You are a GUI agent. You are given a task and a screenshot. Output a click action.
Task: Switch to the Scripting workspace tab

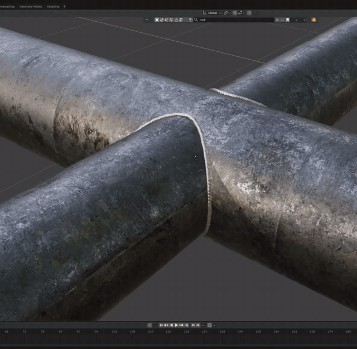[53, 7]
